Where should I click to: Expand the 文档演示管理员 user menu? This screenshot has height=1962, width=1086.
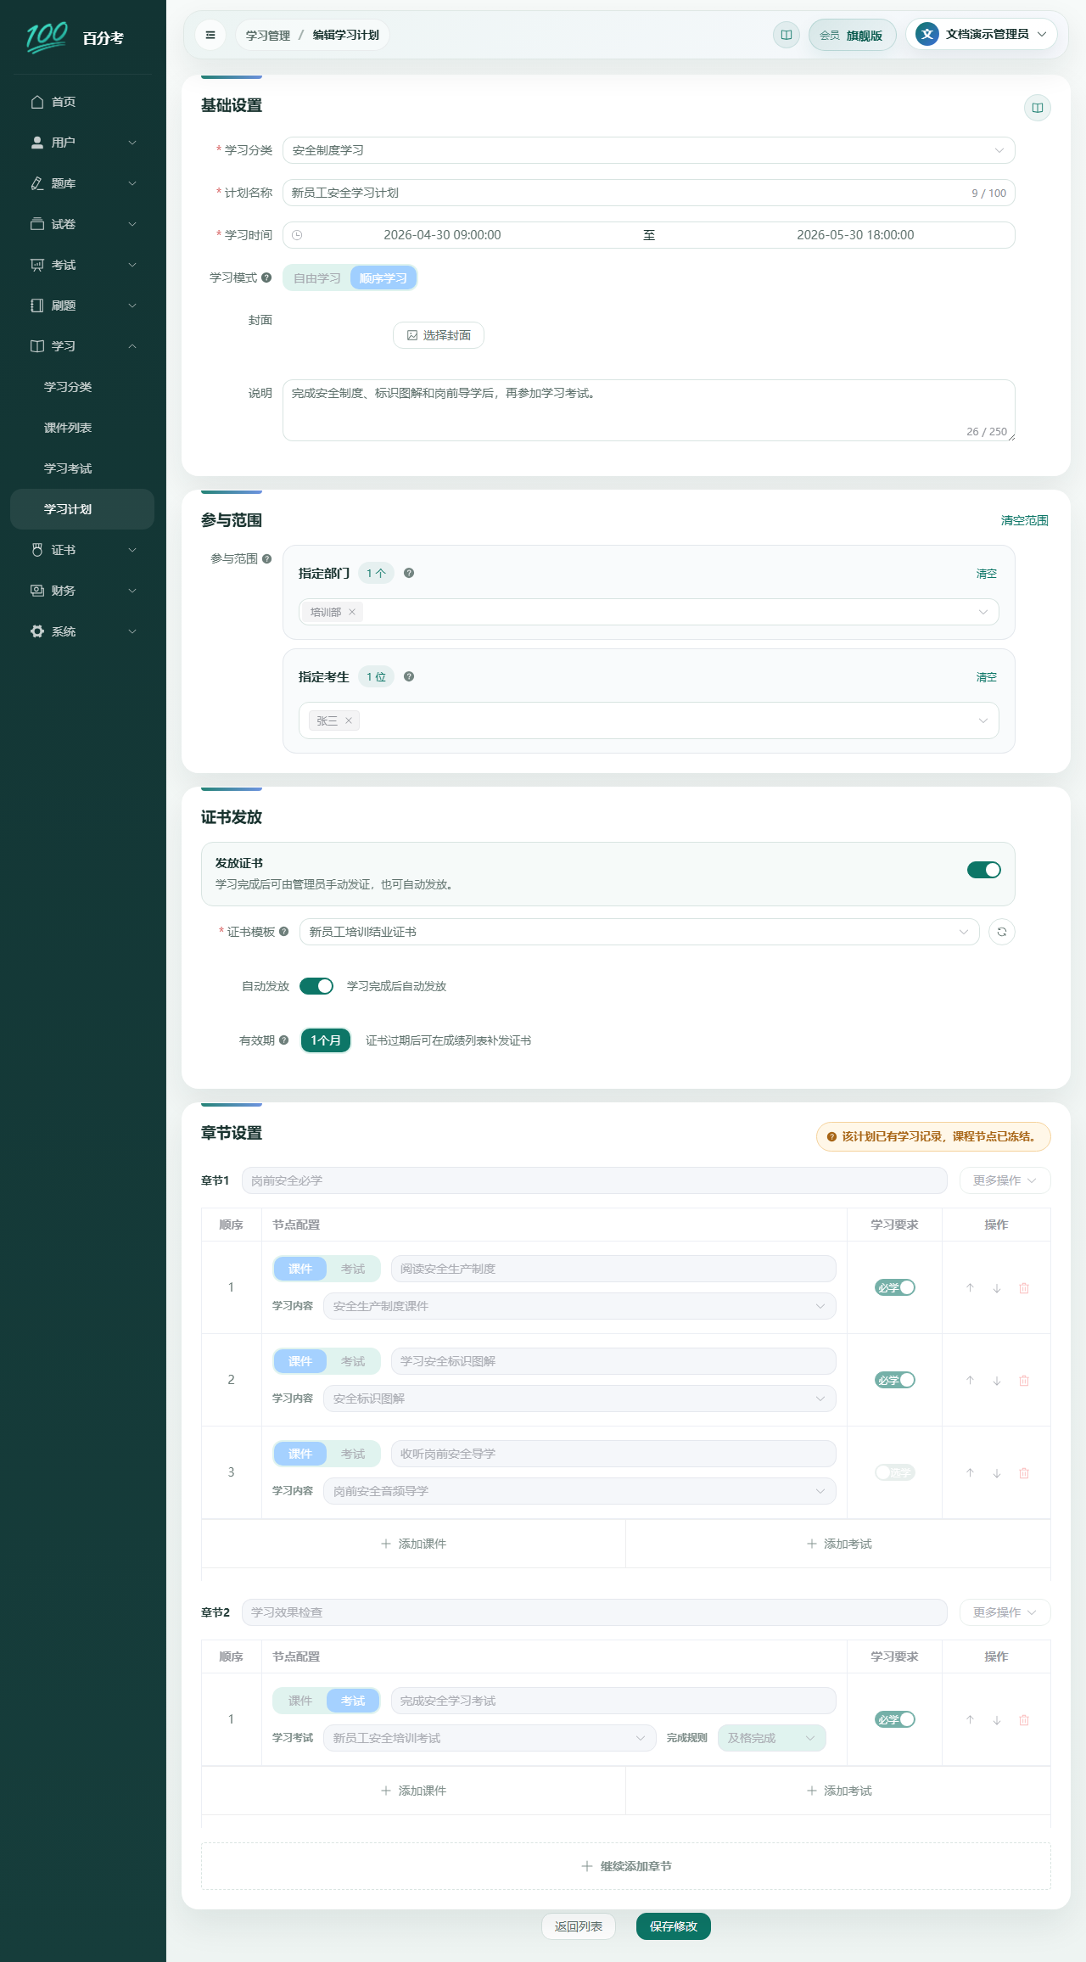(x=982, y=35)
